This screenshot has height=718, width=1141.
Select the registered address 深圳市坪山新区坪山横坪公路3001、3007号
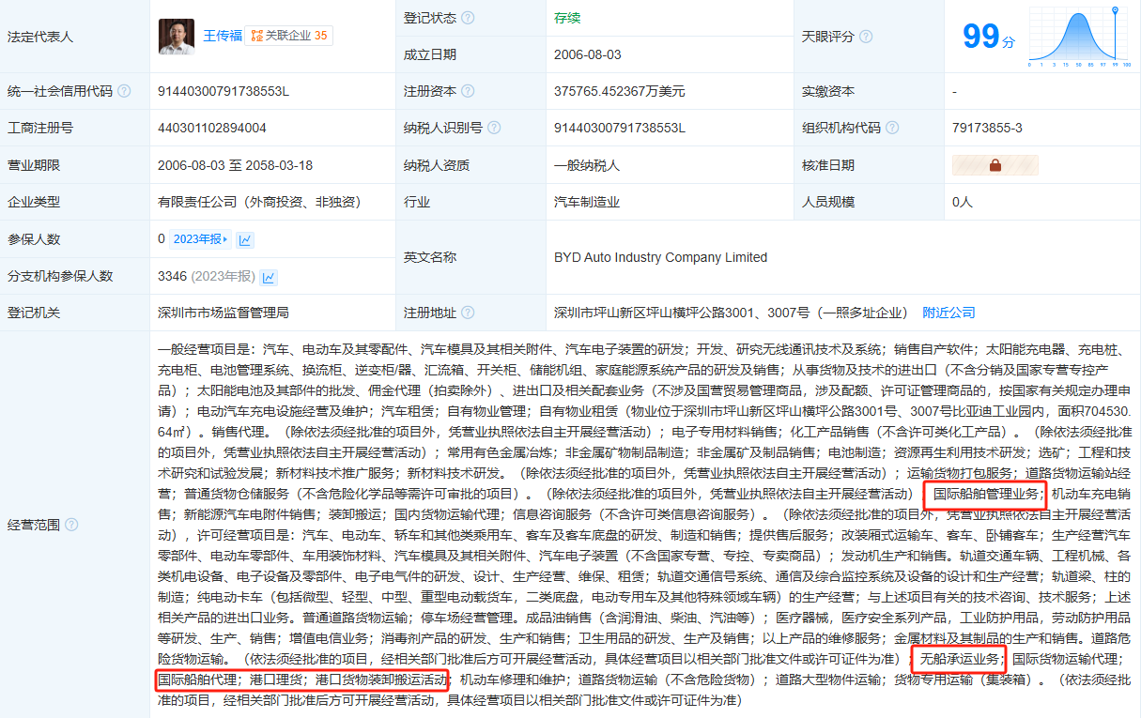click(682, 313)
